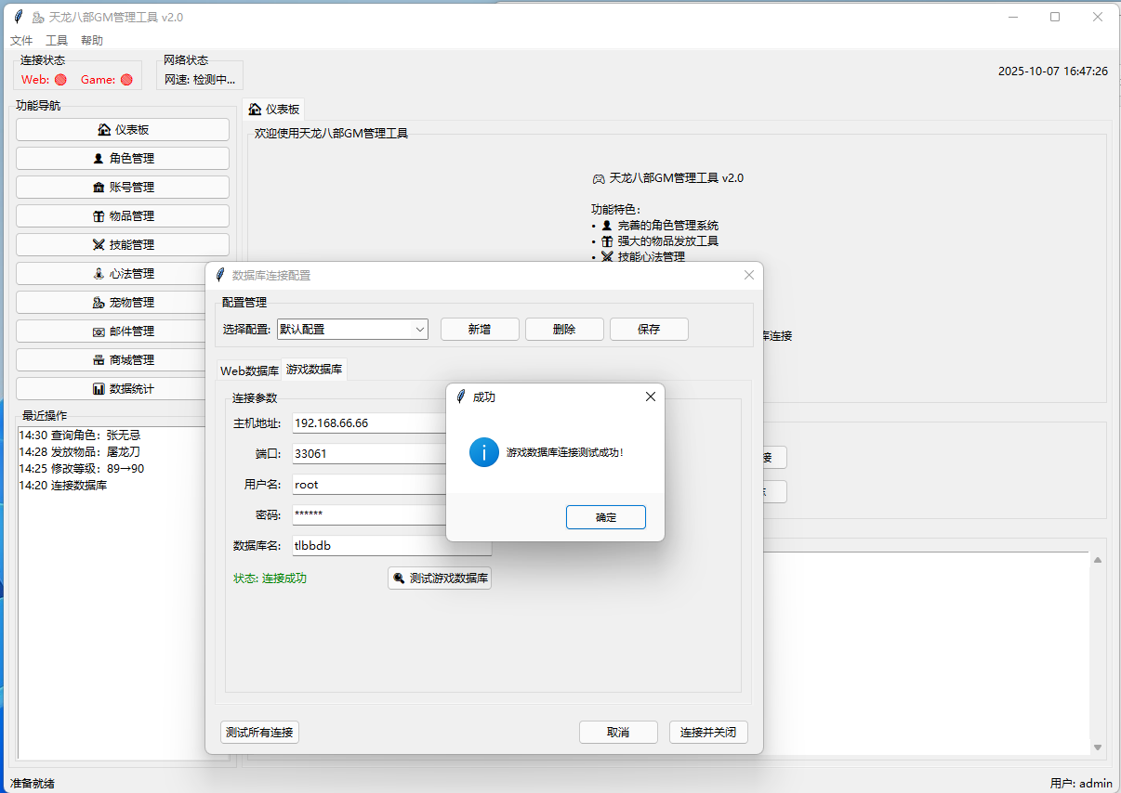Click the 连接并关闭 button
Screen dimensions: 1121x793
708,733
